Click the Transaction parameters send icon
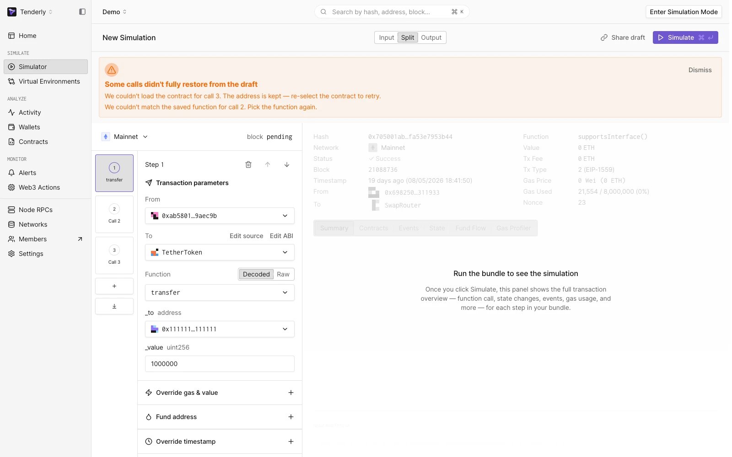This screenshot has width=732, height=457. (149, 183)
